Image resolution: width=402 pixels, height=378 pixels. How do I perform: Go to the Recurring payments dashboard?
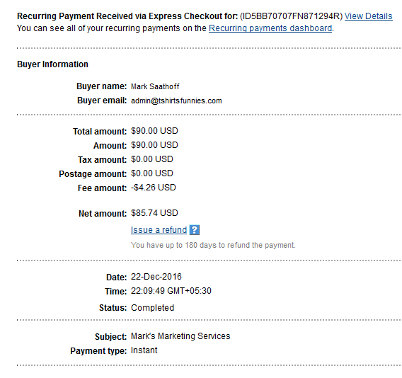(x=270, y=28)
